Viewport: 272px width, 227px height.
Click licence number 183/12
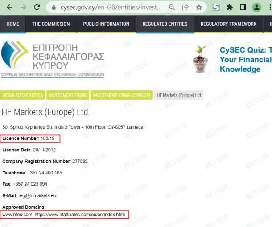point(48,138)
